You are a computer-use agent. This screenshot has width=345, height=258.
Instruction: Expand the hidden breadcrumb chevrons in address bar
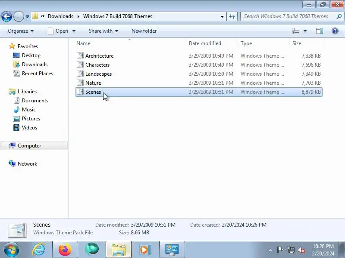coord(43,16)
